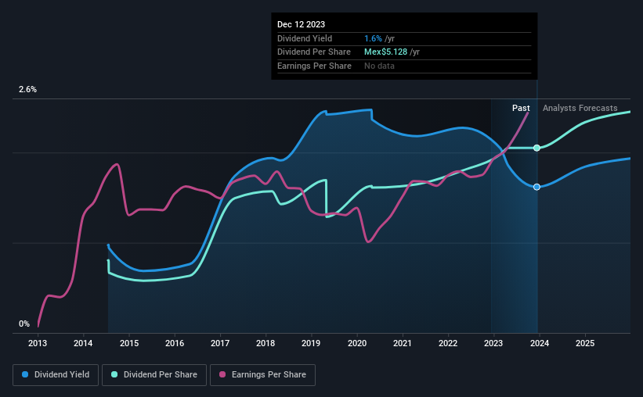Click the teal Dividend Per Share legend dot
This screenshot has height=397, width=643.
114,374
